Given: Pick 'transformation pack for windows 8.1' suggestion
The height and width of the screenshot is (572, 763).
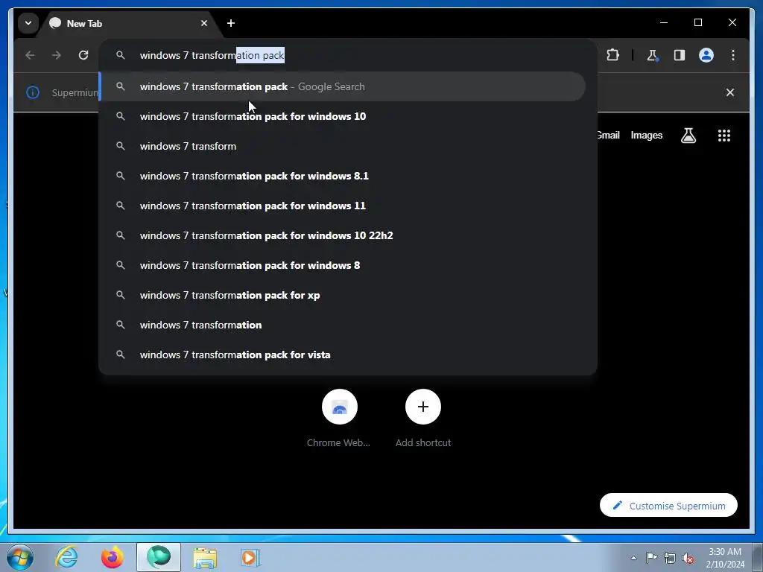Looking at the screenshot, I should click(343, 176).
